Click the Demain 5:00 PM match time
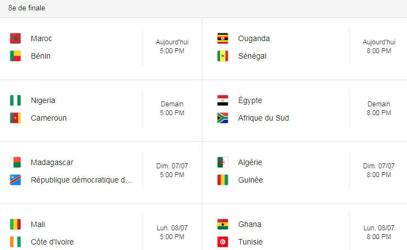The height and width of the screenshot is (250, 407). (172, 109)
